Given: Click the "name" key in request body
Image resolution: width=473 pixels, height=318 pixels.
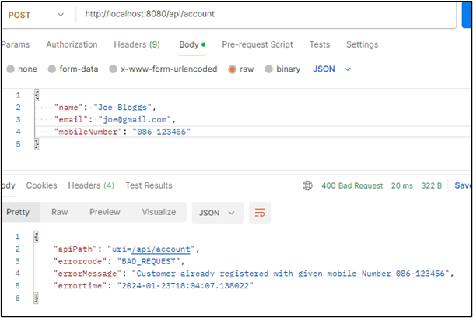Looking at the screenshot, I should click(x=68, y=108).
